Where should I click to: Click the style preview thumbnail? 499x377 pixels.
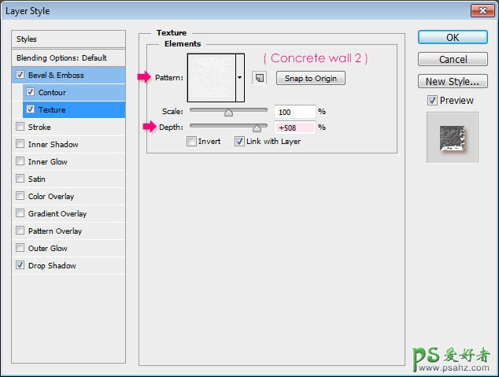coord(453,137)
